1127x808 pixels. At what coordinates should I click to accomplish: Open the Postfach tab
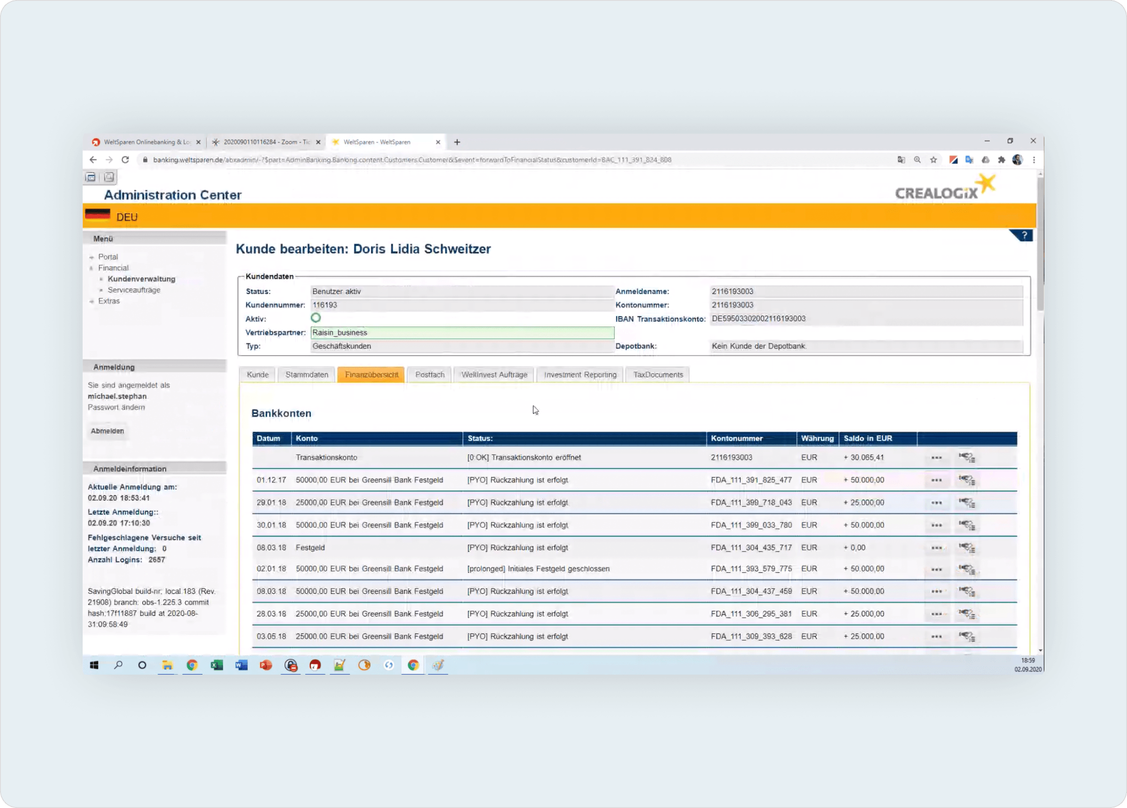pos(429,374)
